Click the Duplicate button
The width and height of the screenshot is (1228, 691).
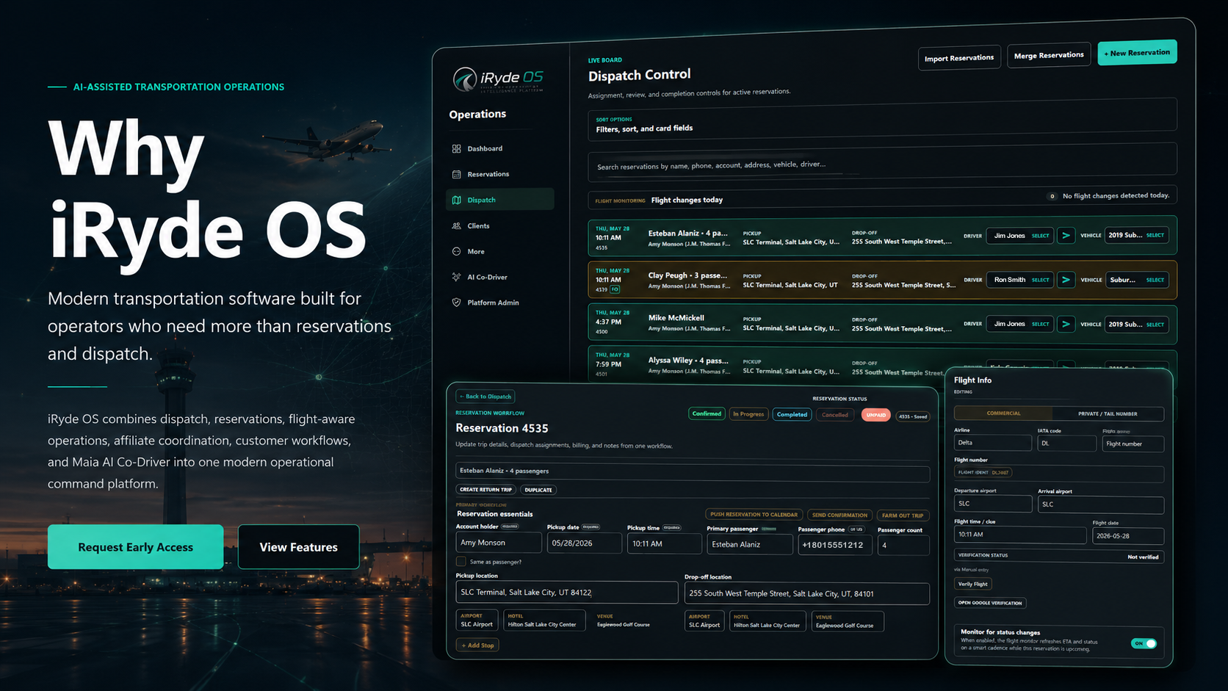pos(538,490)
